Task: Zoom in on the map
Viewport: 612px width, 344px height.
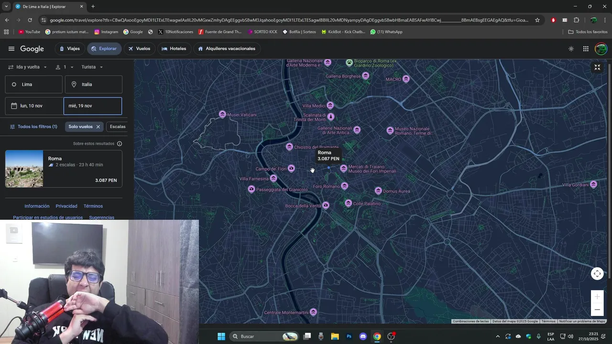Action: pyautogui.click(x=597, y=297)
